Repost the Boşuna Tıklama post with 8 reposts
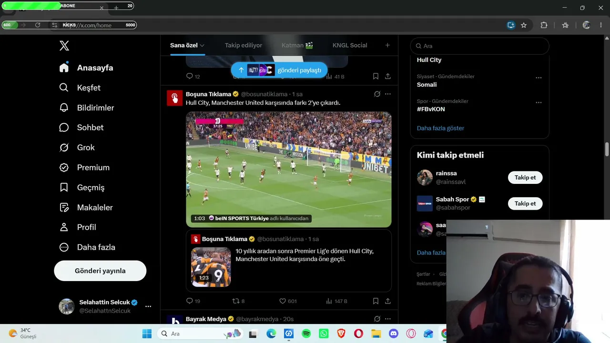The height and width of the screenshot is (343, 610). (x=238, y=301)
